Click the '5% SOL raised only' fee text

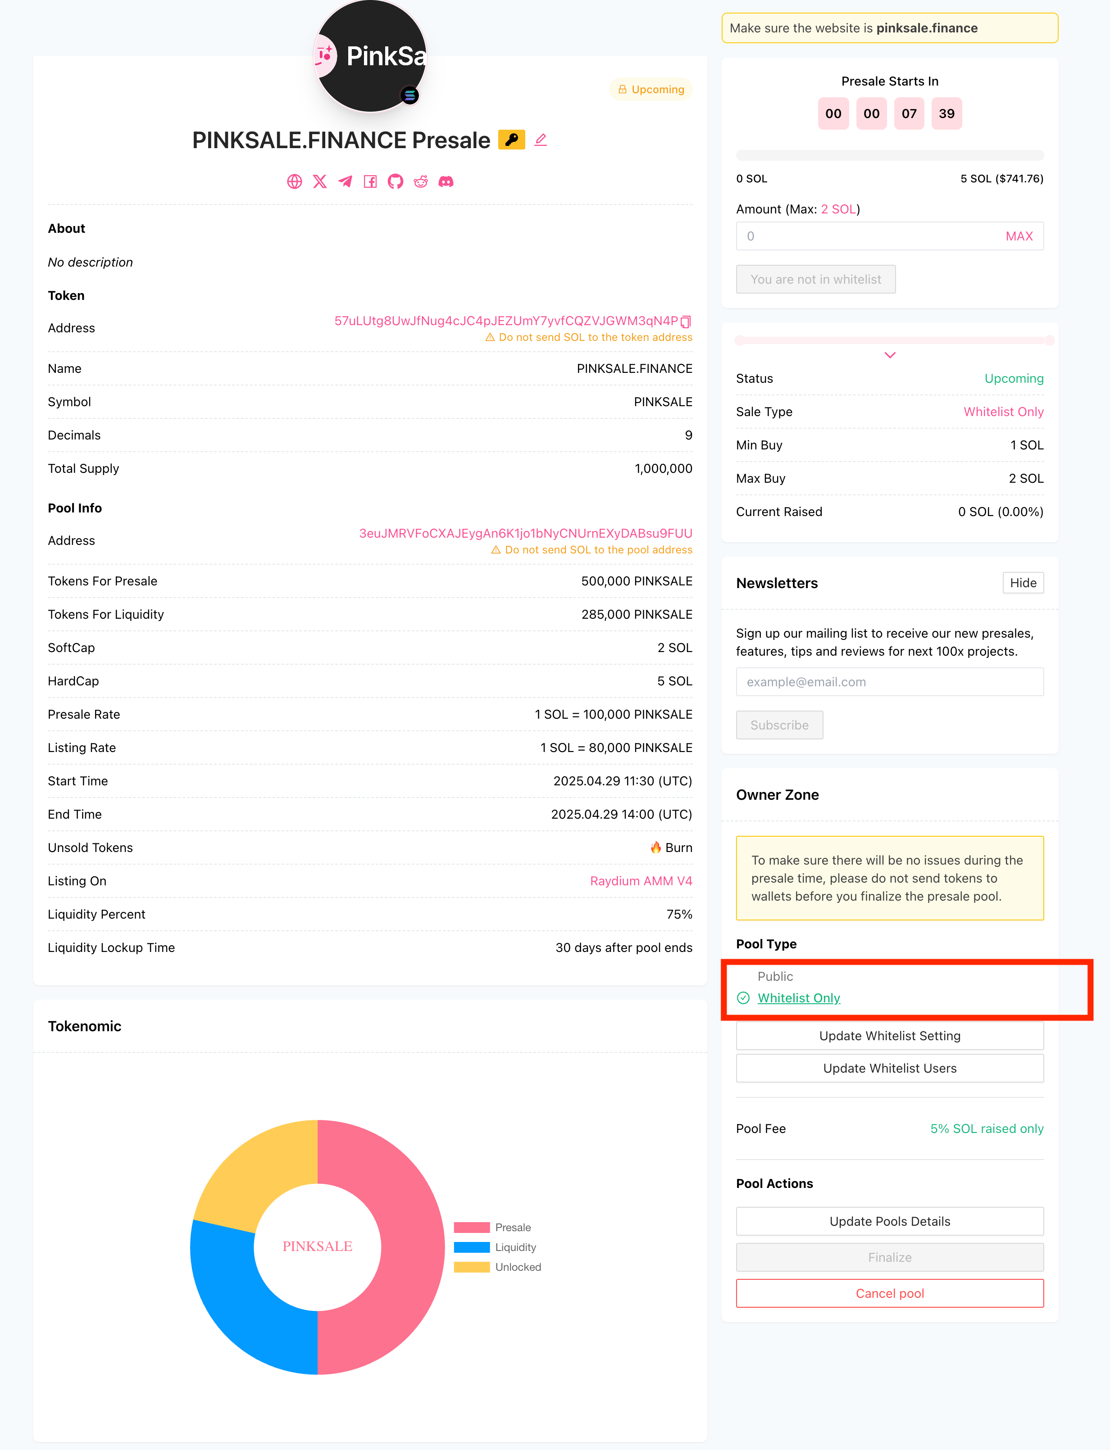pyautogui.click(x=987, y=1129)
